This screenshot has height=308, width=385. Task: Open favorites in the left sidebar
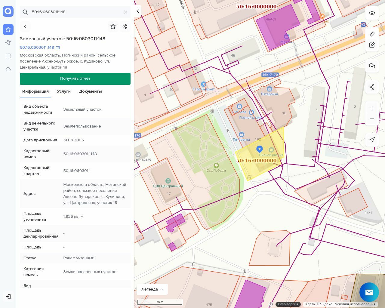pyautogui.click(x=8, y=29)
